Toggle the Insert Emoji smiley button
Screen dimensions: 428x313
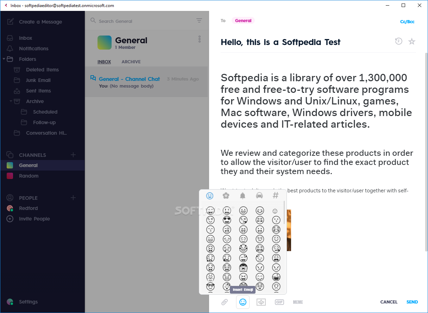[243, 302]
